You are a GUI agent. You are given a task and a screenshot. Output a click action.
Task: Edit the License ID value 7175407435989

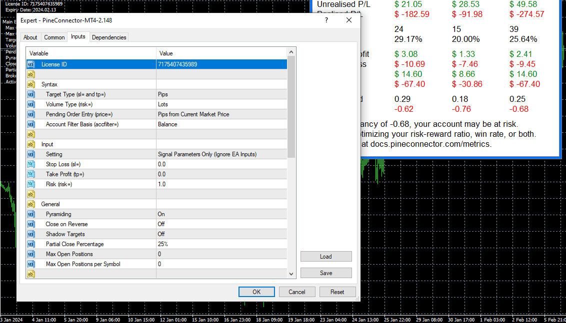coord(221,64)
